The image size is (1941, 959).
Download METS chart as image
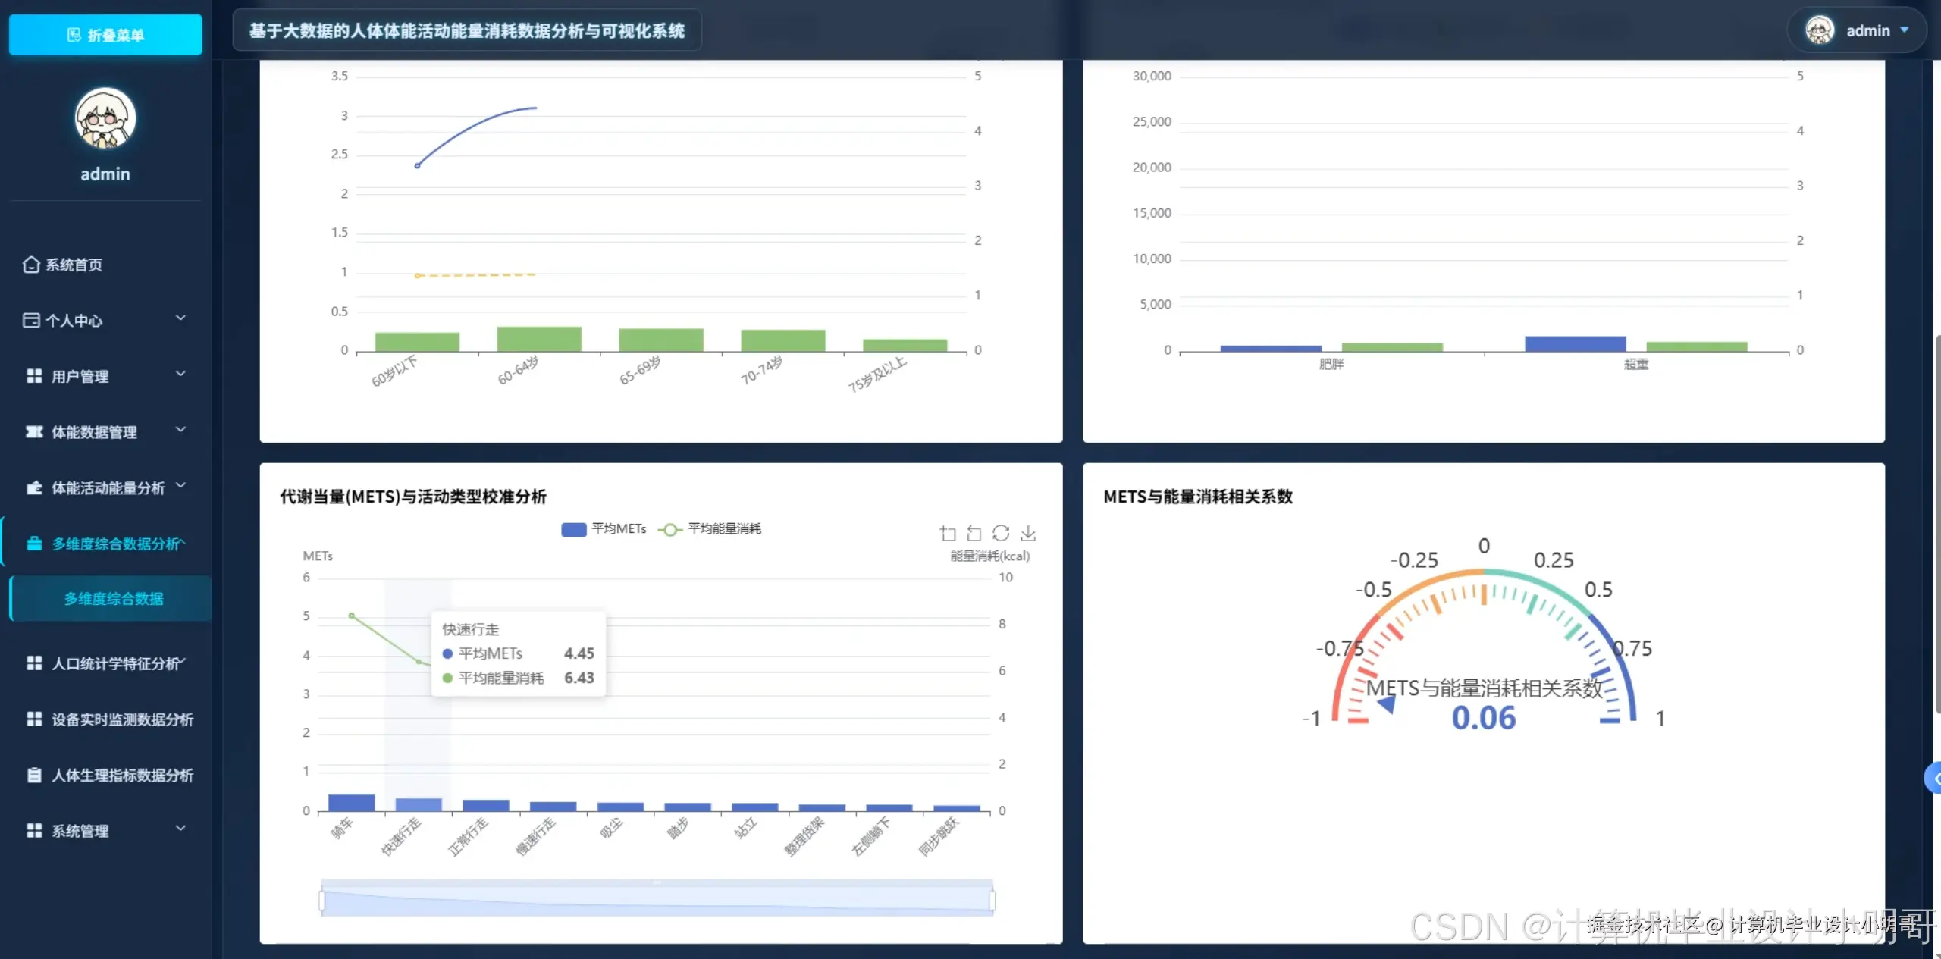click(x=1028, y=534)
